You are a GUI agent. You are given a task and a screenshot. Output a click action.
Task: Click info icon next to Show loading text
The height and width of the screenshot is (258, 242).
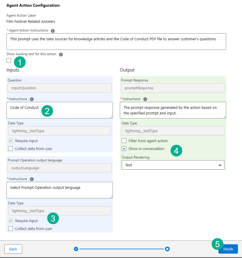click(61, 54)
